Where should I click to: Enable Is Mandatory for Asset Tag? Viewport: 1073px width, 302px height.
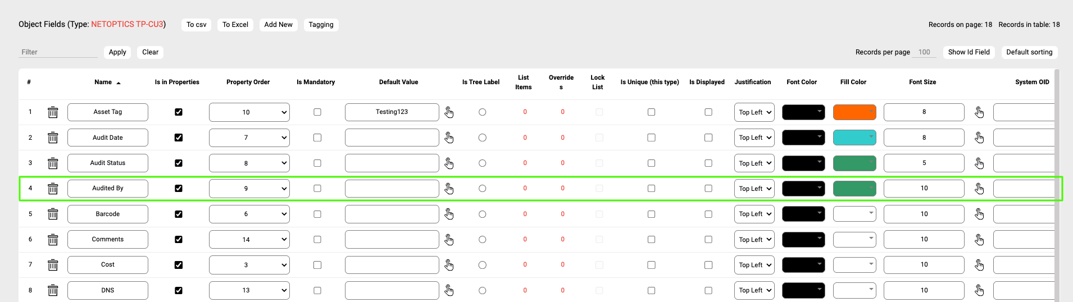coord(317,112)
